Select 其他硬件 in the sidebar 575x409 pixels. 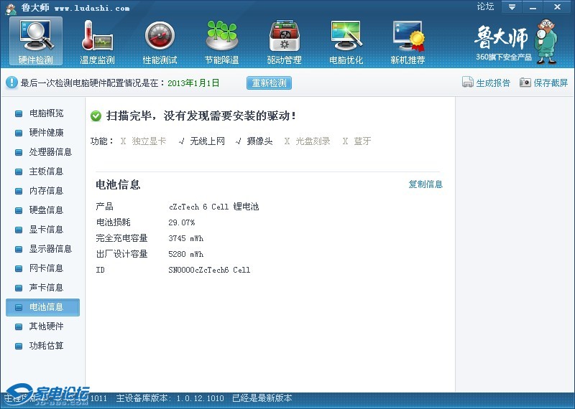[x=46, y=326]
